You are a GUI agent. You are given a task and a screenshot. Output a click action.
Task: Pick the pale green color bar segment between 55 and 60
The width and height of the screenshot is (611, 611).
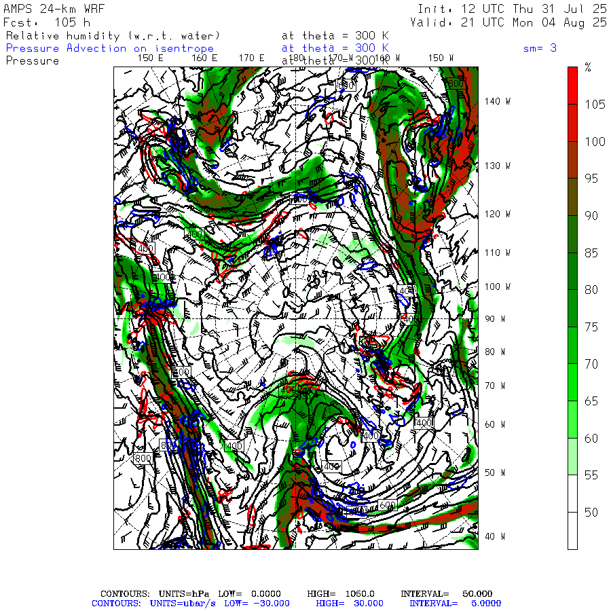(572, 456)
